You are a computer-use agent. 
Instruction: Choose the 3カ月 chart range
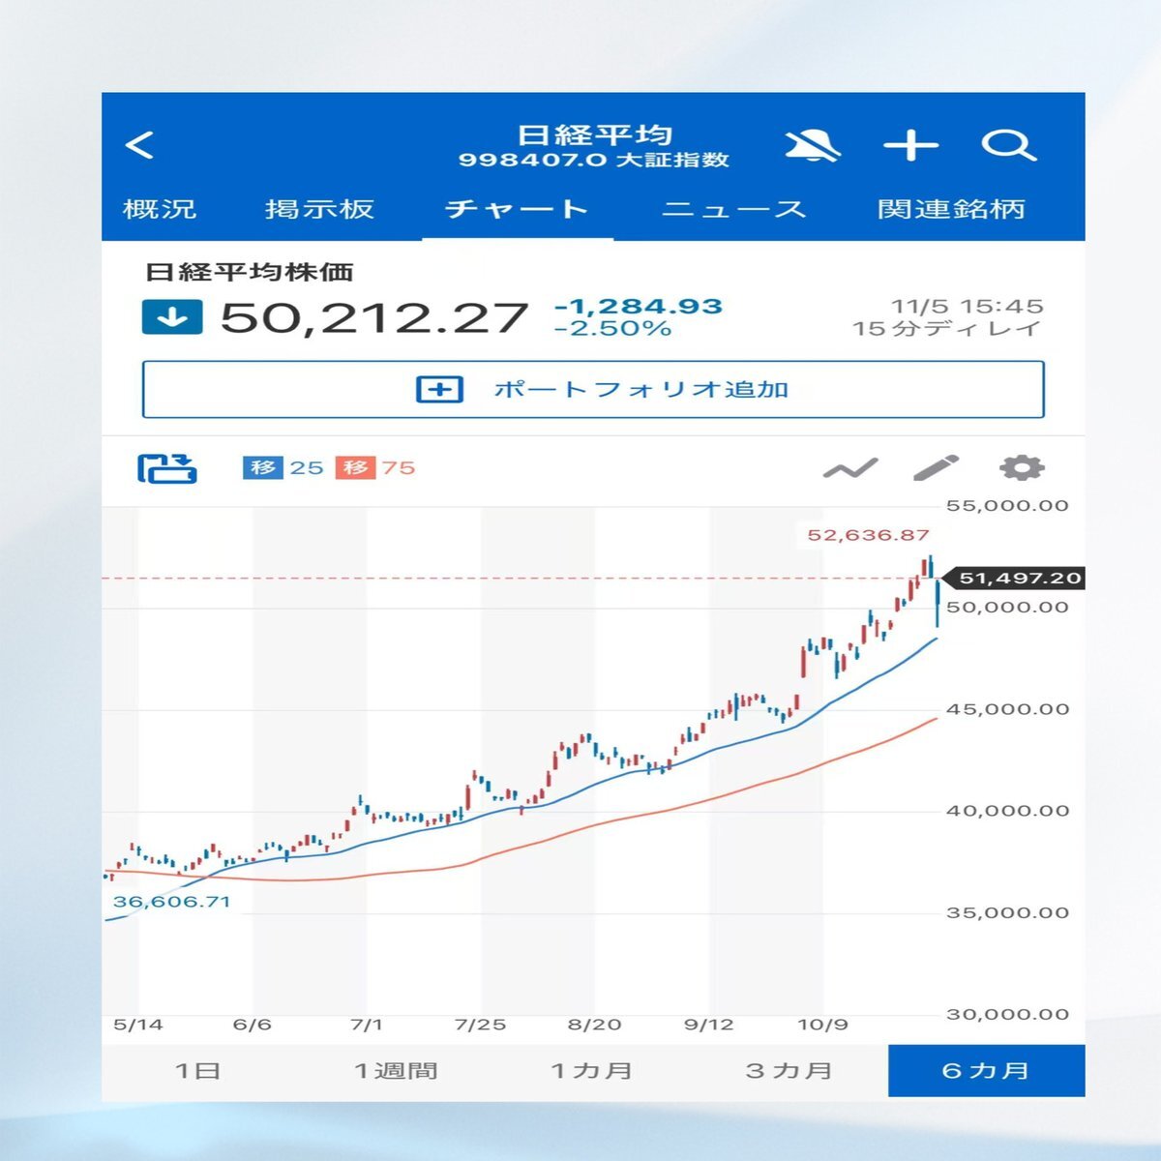(789, 1071)
